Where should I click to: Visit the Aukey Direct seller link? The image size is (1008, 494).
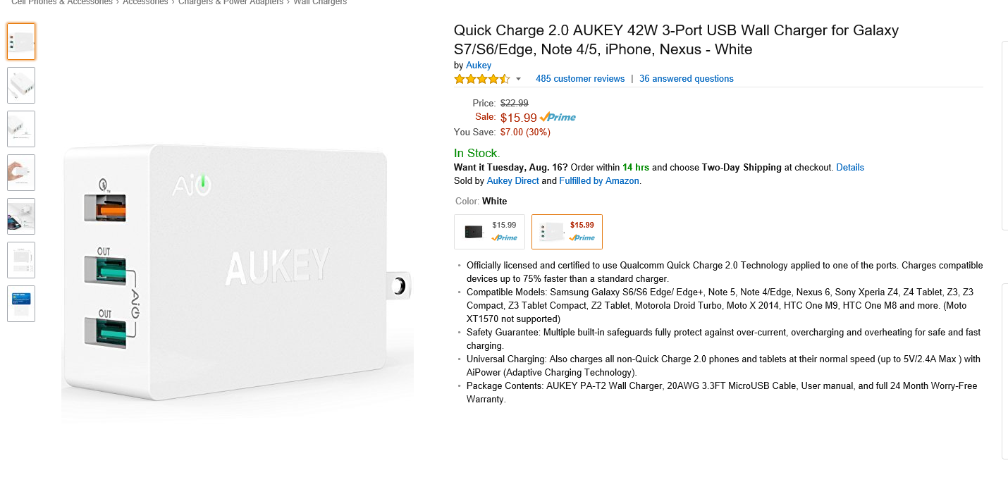pos(512,181)
